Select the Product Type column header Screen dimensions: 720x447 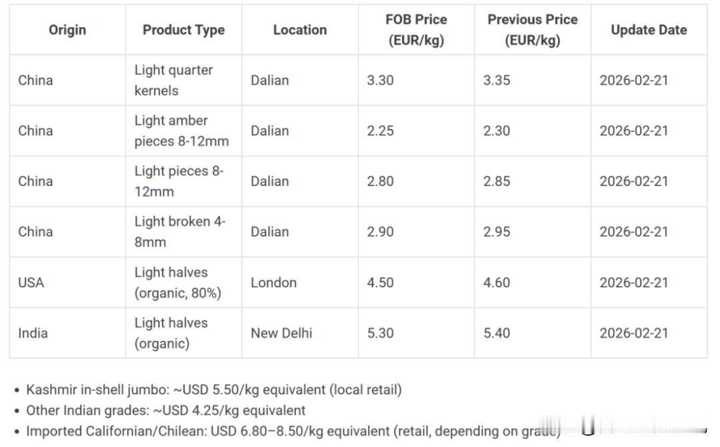[184, 30]
